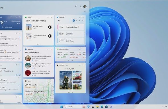
Task: Open Windows Start menu from taskbar
Action: point(62,107)
